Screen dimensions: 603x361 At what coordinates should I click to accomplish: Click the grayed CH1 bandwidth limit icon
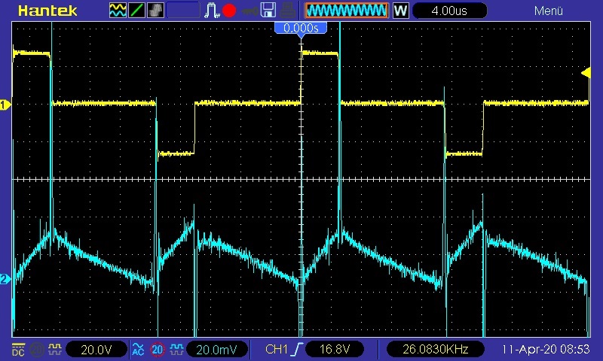pos(37,350)
